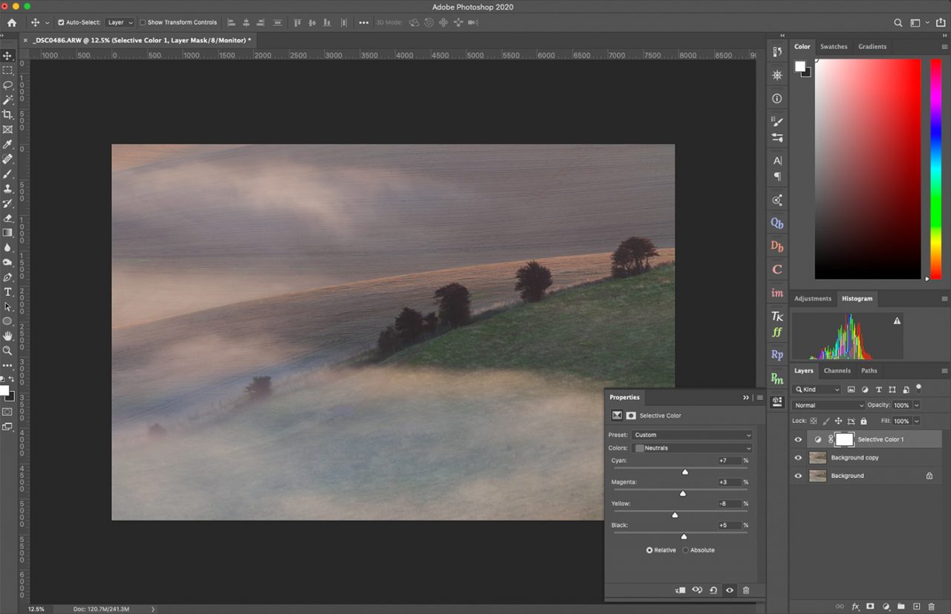Screen dimensions: 951x614
Task: Choose the Type tool
Action: pos(8,292)
